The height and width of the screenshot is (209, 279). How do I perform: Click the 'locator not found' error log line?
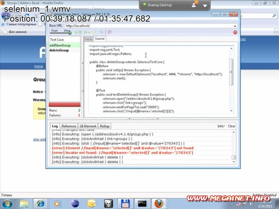(122, 153)
